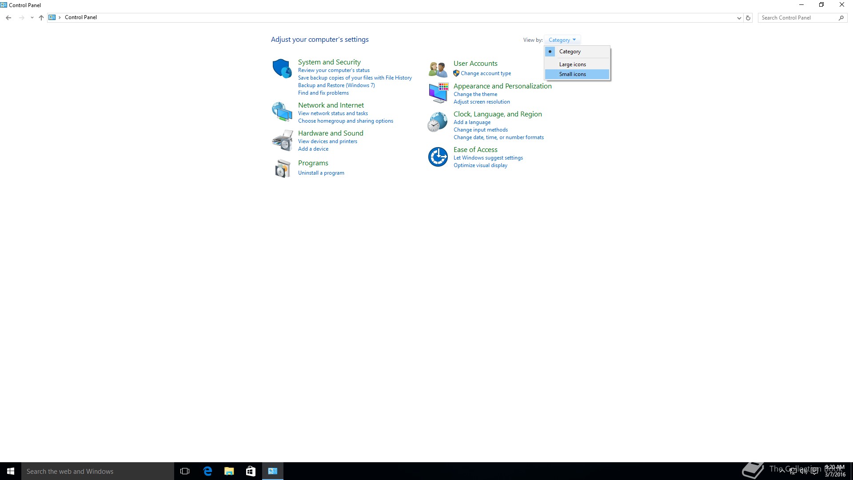Open Clock, Language, and Region icon
This screenshot has width=853, height=480.
point(438,122)
